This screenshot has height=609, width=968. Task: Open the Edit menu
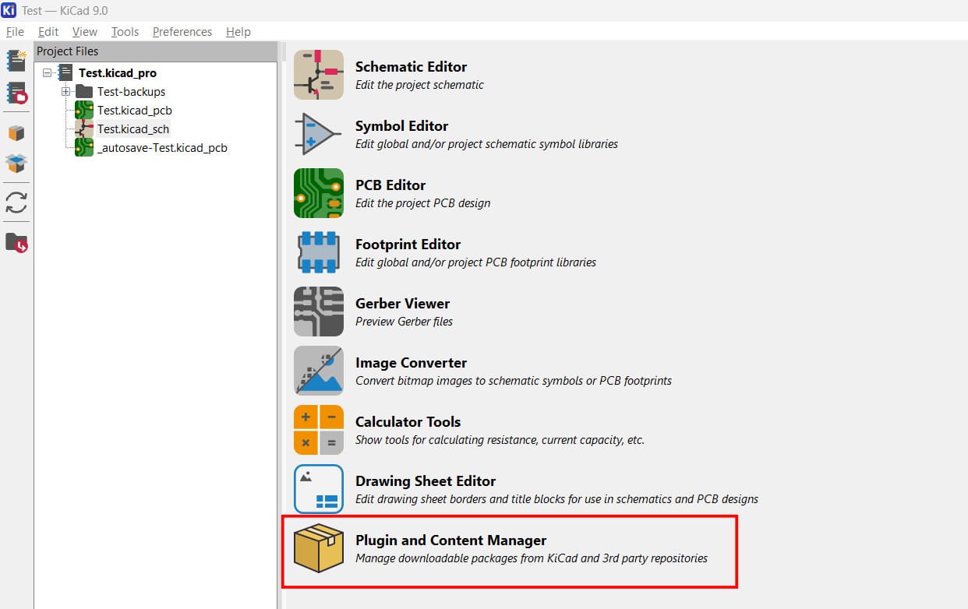coord(48,32)
